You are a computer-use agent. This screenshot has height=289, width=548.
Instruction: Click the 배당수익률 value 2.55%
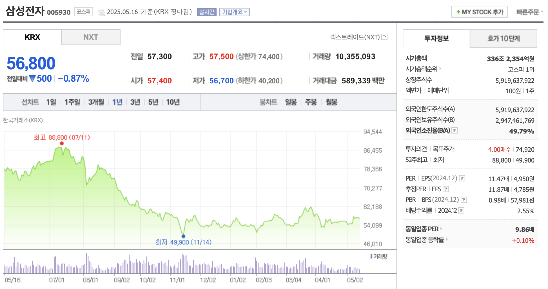tap(525, 211)
